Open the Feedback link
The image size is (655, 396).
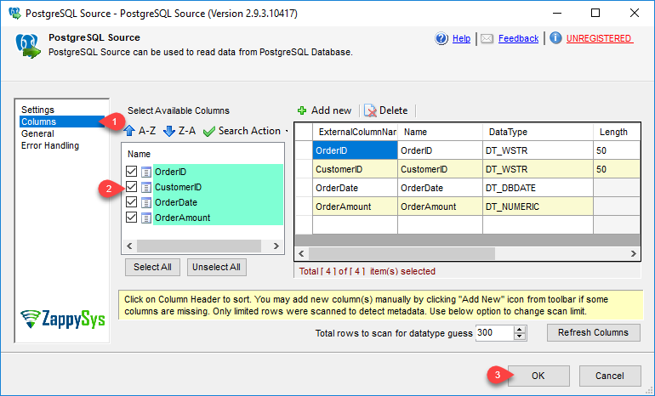pyautogui.click(x=518, y=38)
